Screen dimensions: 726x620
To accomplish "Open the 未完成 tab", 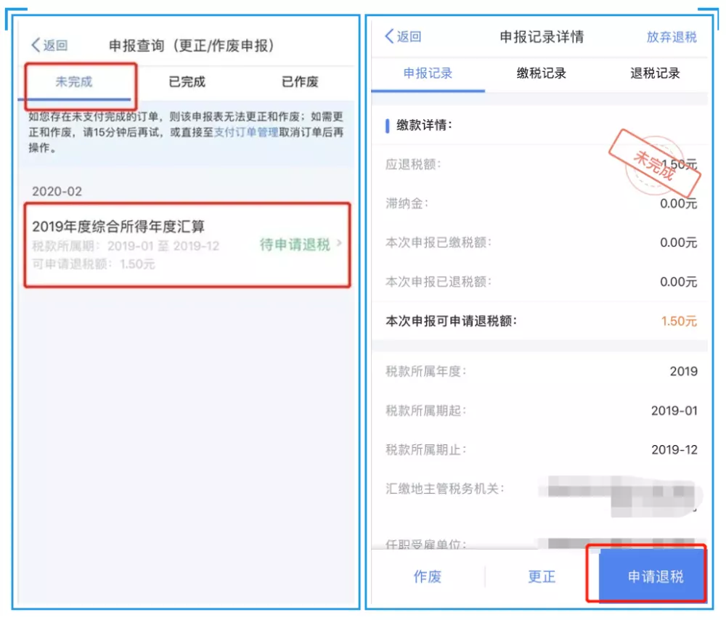I will pyautogui.click(x=74, y=82).
